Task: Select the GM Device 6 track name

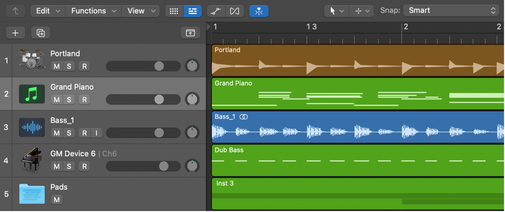Action: tap(73, 154)
